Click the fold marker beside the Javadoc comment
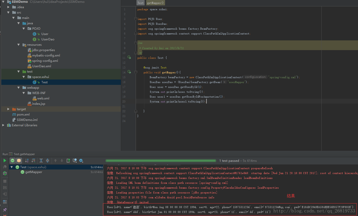 pyautogui.click(x=136, y=43)
